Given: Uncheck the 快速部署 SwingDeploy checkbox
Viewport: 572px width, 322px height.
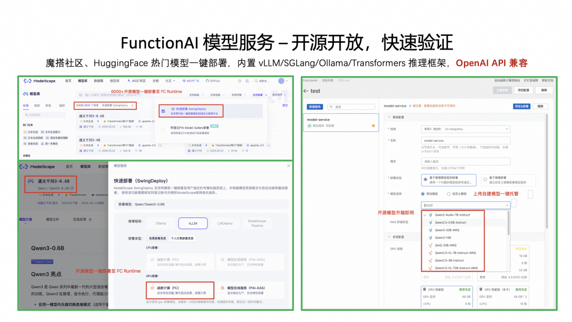Looking at the screenshot, I should coord(163,111).
